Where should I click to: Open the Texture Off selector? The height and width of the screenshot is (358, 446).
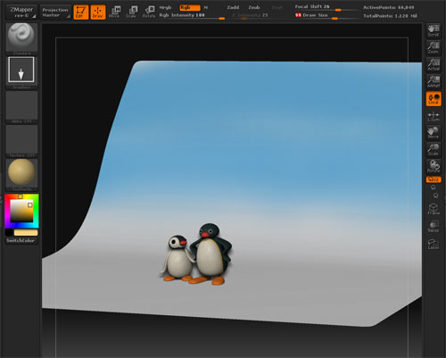pyautogui.click(x=21, y=141)
